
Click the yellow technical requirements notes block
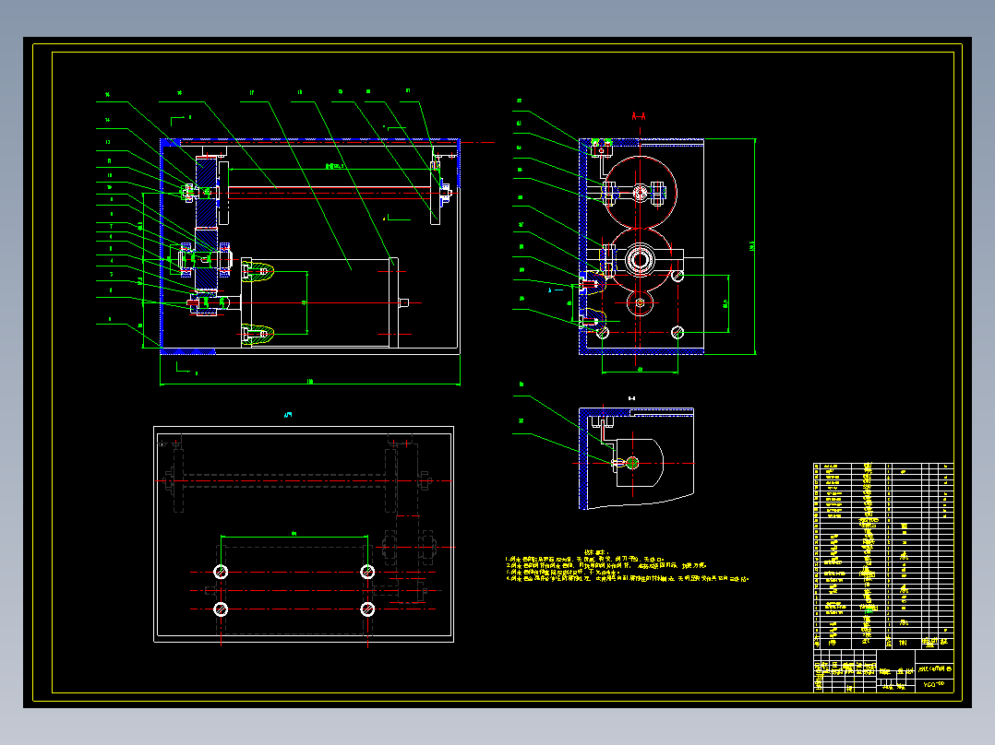click(627, 565)
